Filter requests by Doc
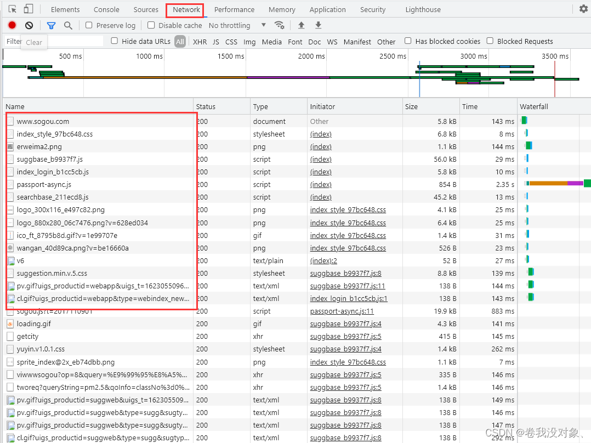This screenshot has height=443, width=591. 314,42
